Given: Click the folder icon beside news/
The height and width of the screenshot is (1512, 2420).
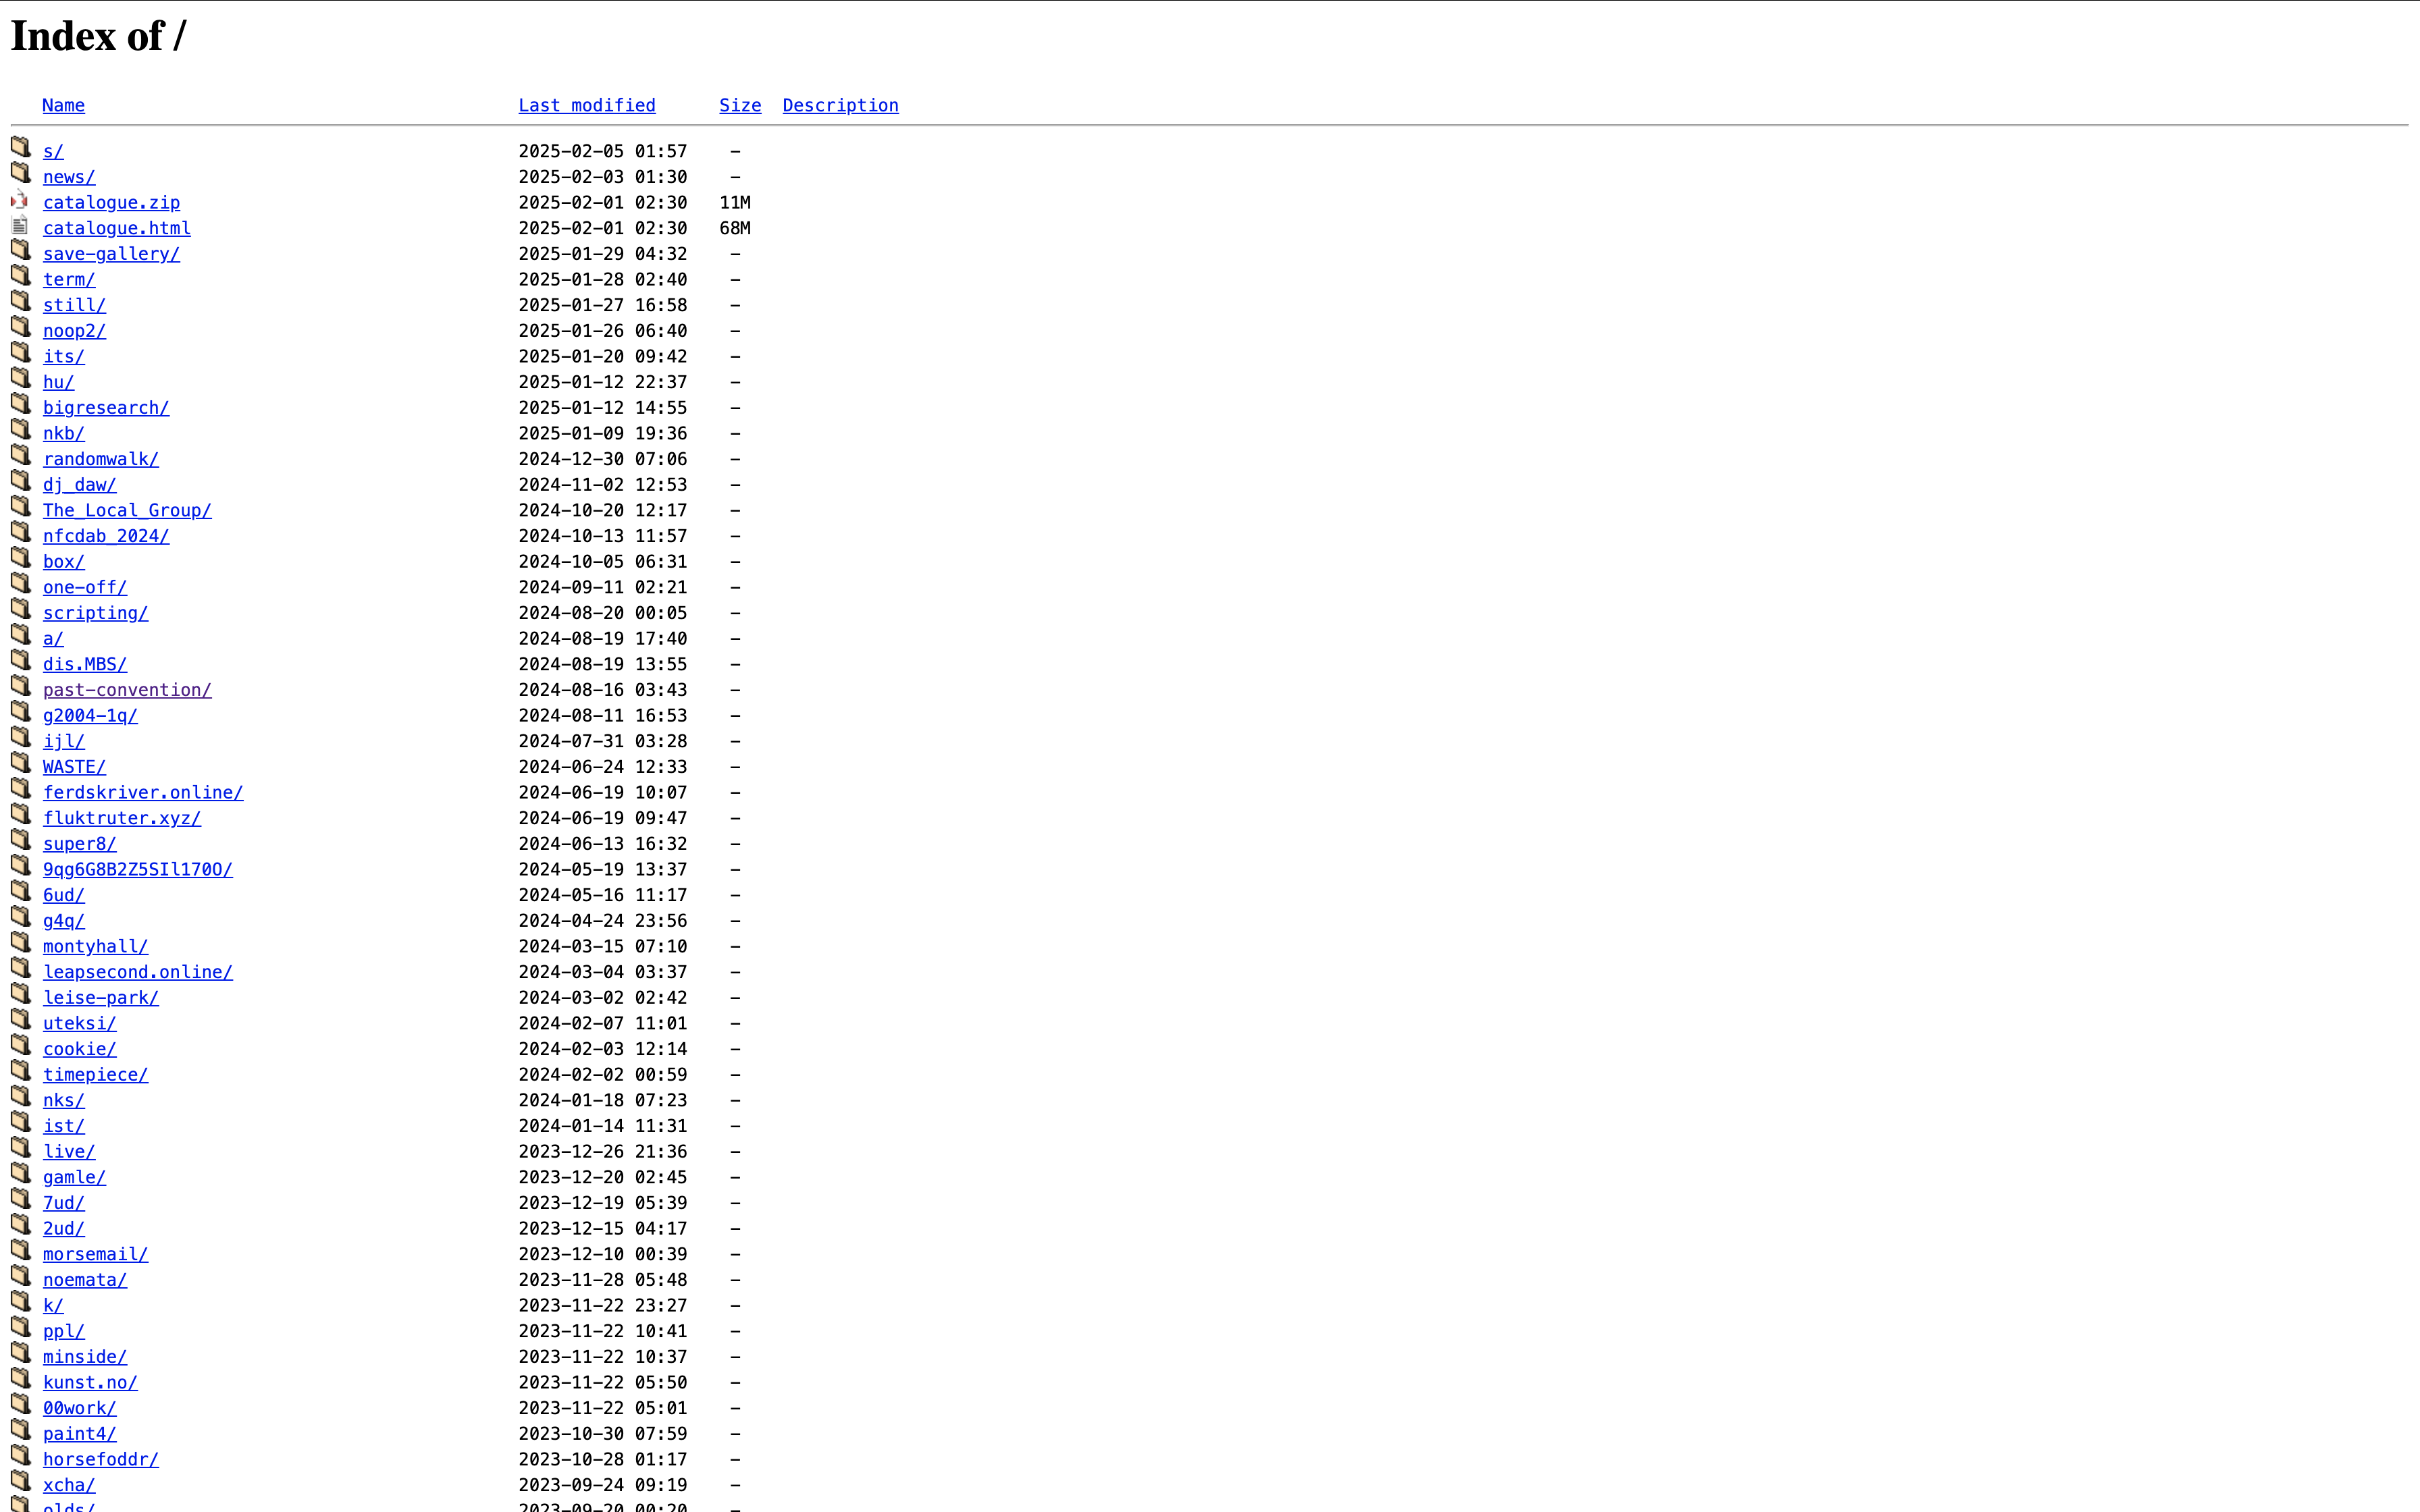Looking at the screenshot, I should [x=20, y=173].
